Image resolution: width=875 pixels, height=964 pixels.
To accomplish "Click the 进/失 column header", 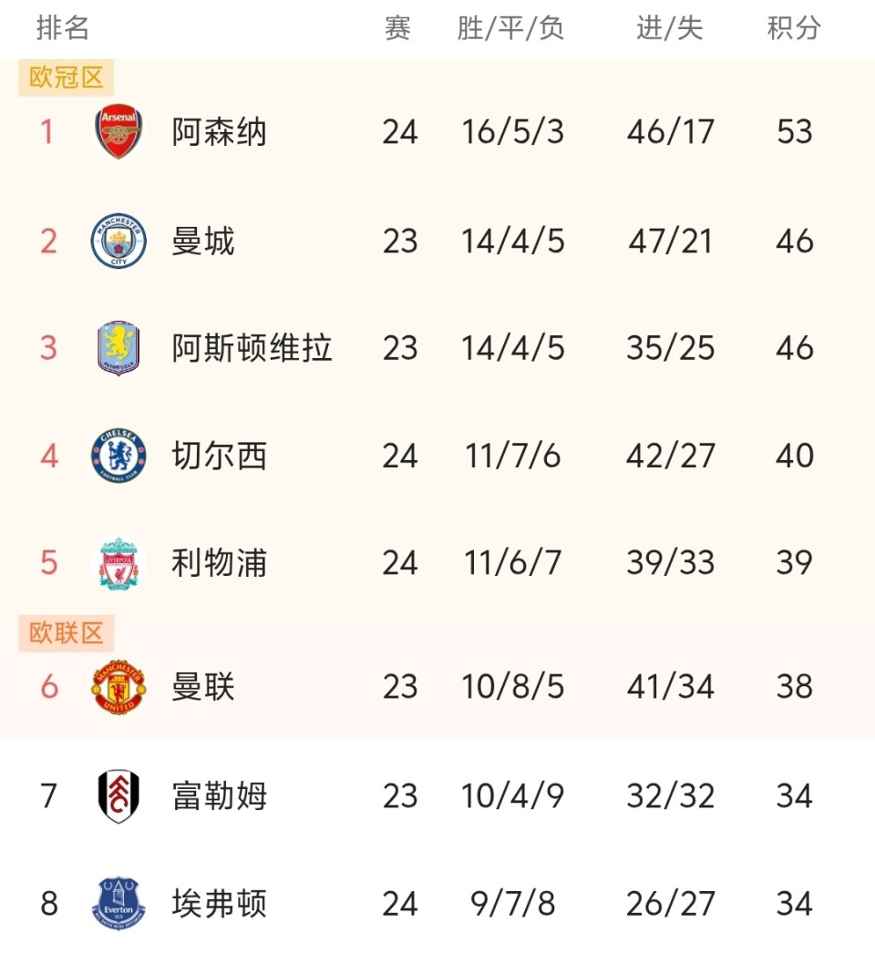I will click(670, 28).
